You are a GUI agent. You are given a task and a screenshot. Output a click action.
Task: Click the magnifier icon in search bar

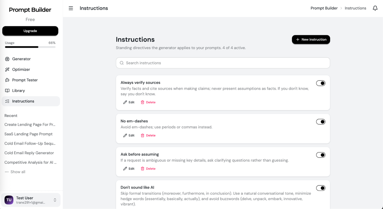[122, 63]
